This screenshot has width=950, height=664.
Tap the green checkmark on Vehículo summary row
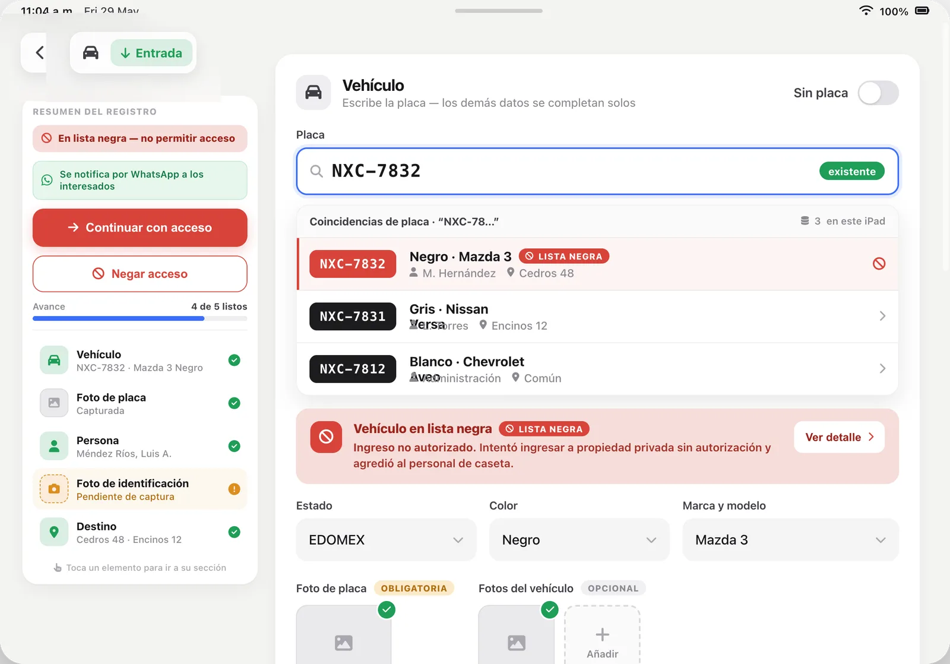point(235,361)
